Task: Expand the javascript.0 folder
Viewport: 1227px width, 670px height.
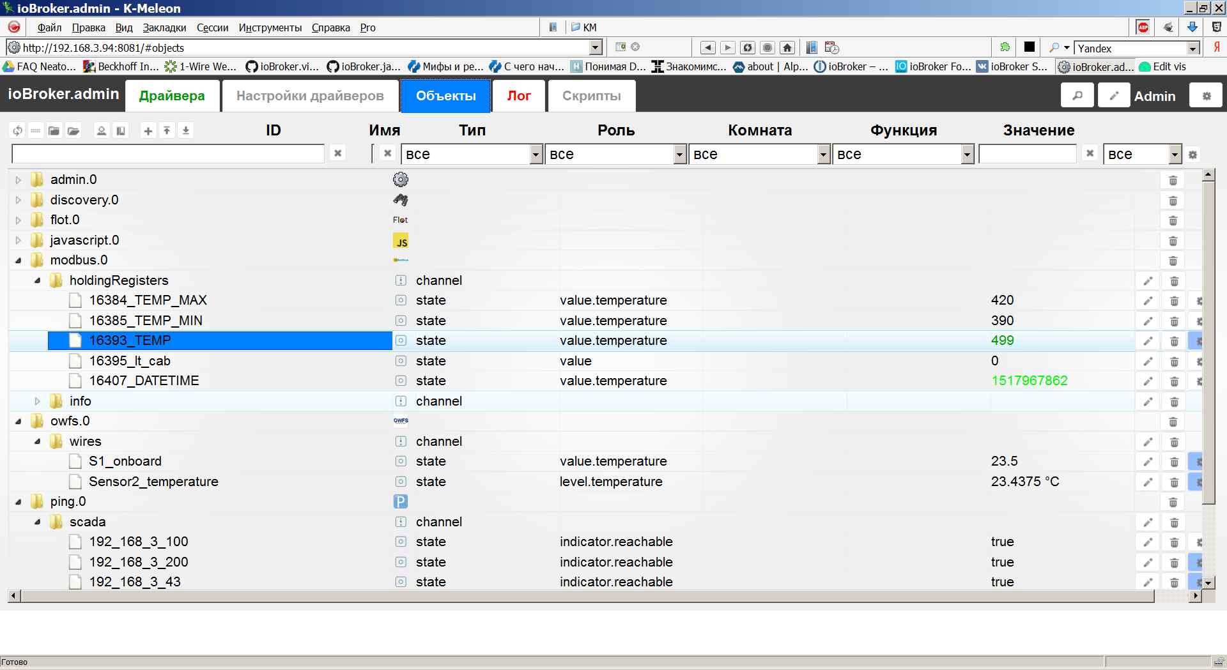Action: tap(19, 241)
